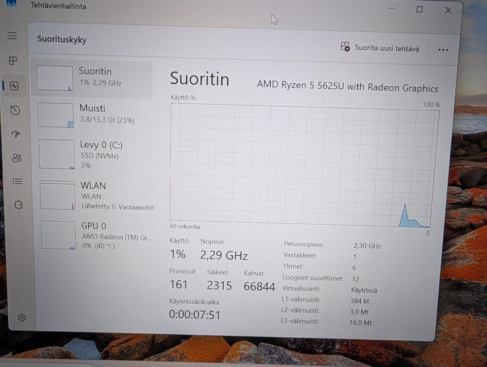Click the Virtualisointi Käytössä value
Image resolution: width=487 pixels, height=367 pixels.
point(364,290)
